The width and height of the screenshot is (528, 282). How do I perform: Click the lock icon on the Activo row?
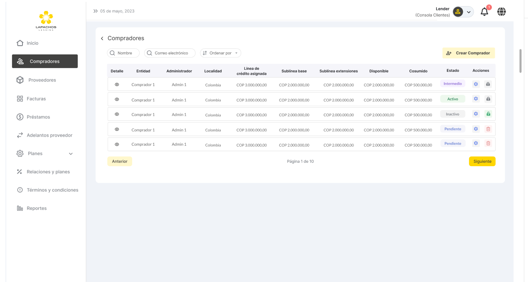point(488,99)
